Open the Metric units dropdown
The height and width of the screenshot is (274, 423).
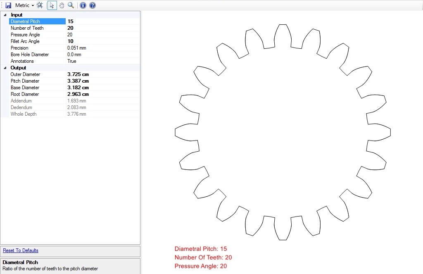tap(24, 5)
